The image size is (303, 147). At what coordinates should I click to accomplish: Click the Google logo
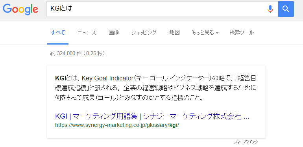pyautogui.click(x=20, y=9)
